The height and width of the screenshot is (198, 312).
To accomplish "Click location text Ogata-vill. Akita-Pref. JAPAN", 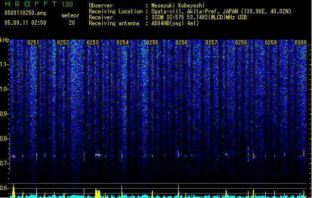I will pyautogui.click(x=194, y=11).
